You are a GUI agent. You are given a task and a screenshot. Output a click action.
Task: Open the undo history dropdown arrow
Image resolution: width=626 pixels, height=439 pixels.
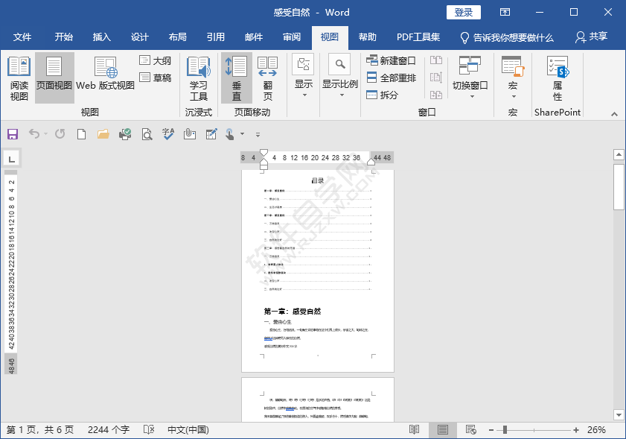click(45, 134)
